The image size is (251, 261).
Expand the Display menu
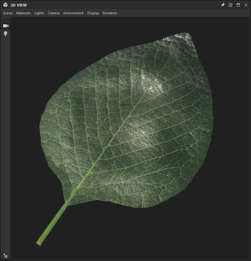93,13
